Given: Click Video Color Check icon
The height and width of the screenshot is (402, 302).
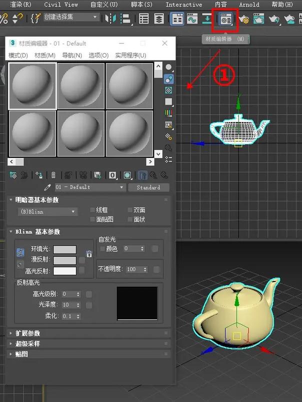Looking at the screenshot, I should point(168,113).
